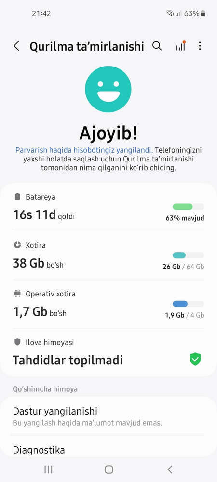Open search with the magnifier icon
The width and height of the screenshot is (217, 482).
tap(157, 46)
